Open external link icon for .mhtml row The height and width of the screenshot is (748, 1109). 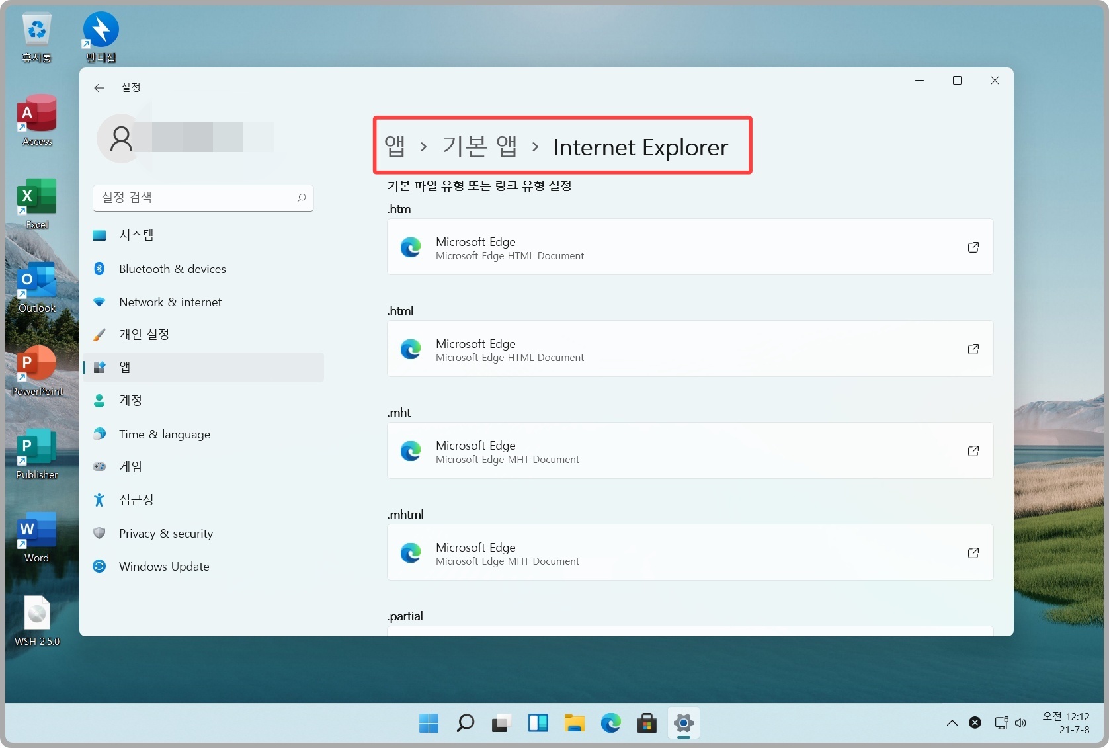coord(973,553)
